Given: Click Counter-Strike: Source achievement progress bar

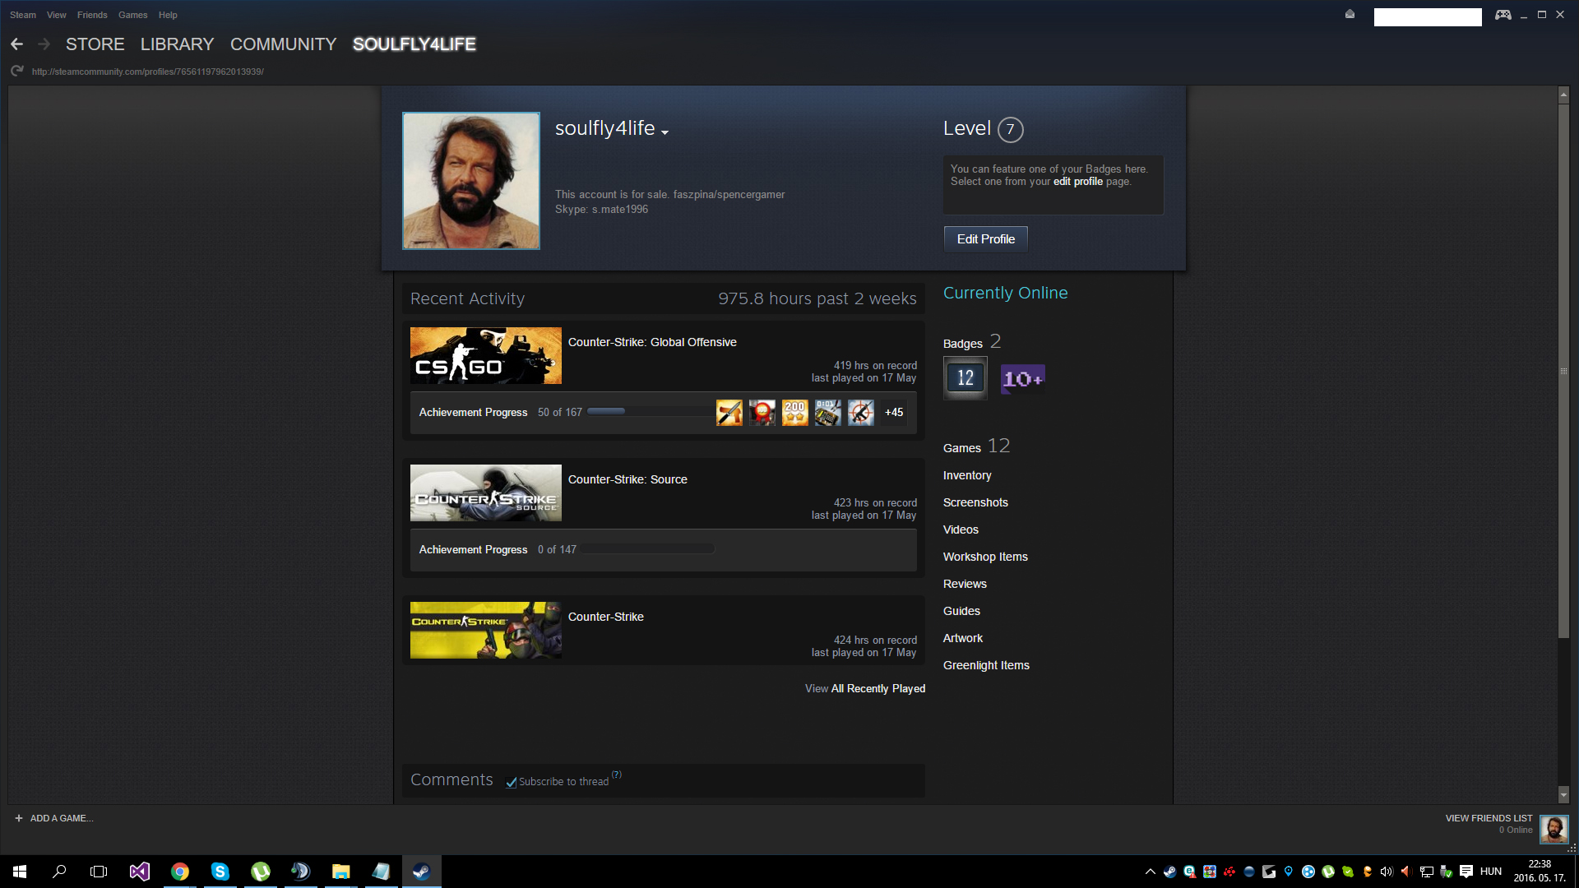Looking at the screenshot, I should 648,548.
